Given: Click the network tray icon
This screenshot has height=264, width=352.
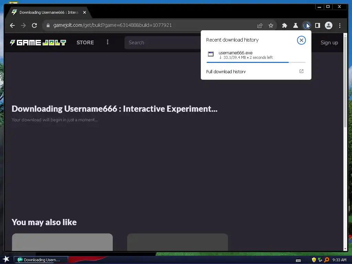Looking at the screenshot, I should pyautogui.click(x=320, y=260).
